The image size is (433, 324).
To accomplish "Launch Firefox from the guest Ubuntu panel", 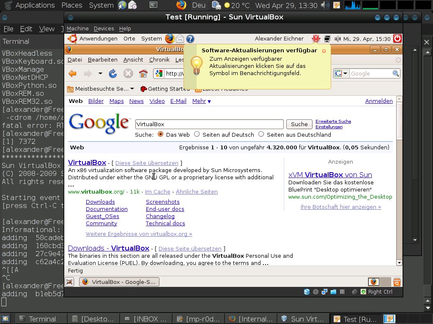I will click(170, 39).
